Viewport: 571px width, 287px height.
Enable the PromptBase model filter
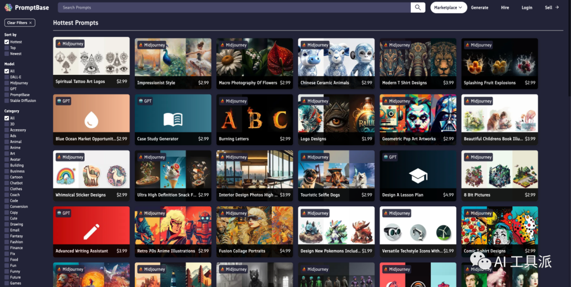6,94
